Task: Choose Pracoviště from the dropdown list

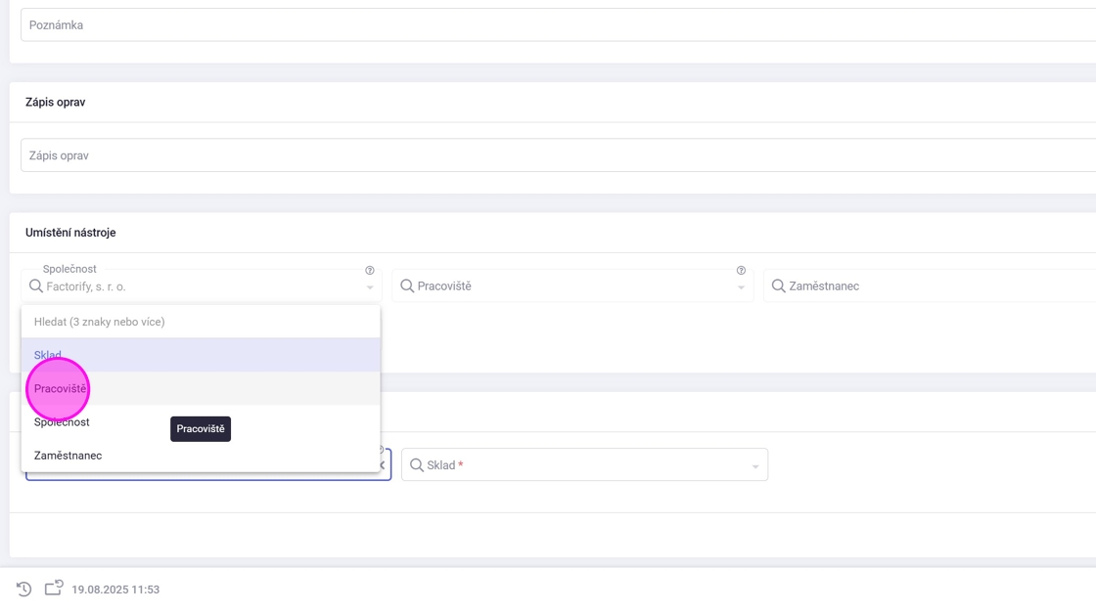Action: click(x=61, y=389)
